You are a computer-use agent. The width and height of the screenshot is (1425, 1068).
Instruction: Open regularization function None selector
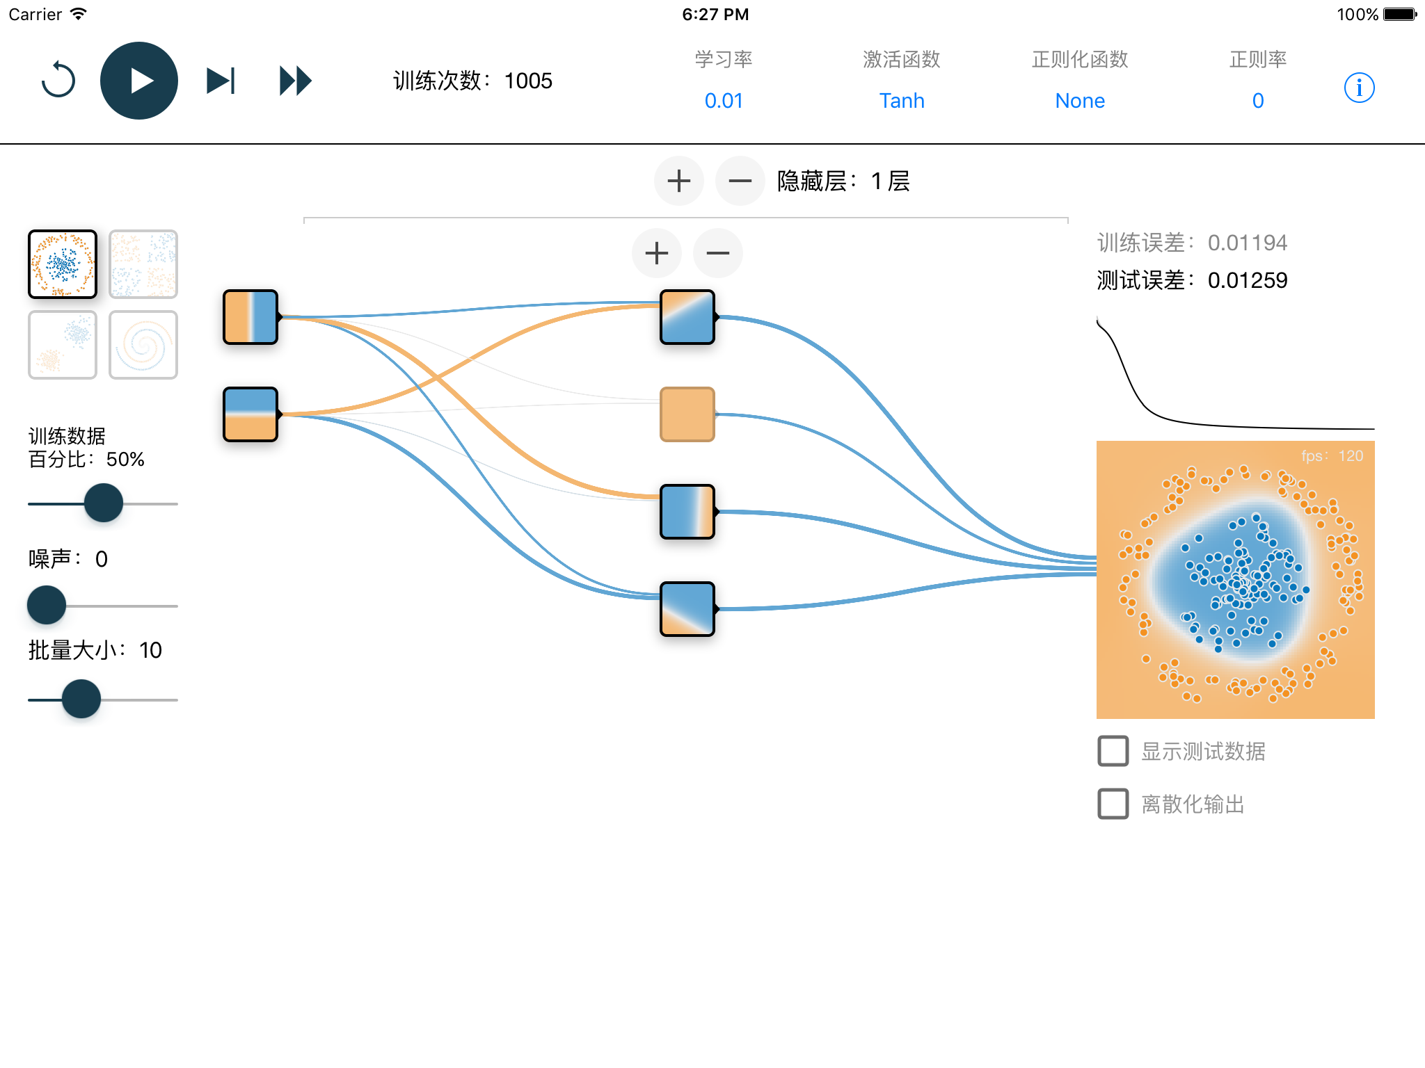click(x=1079, y=101)
